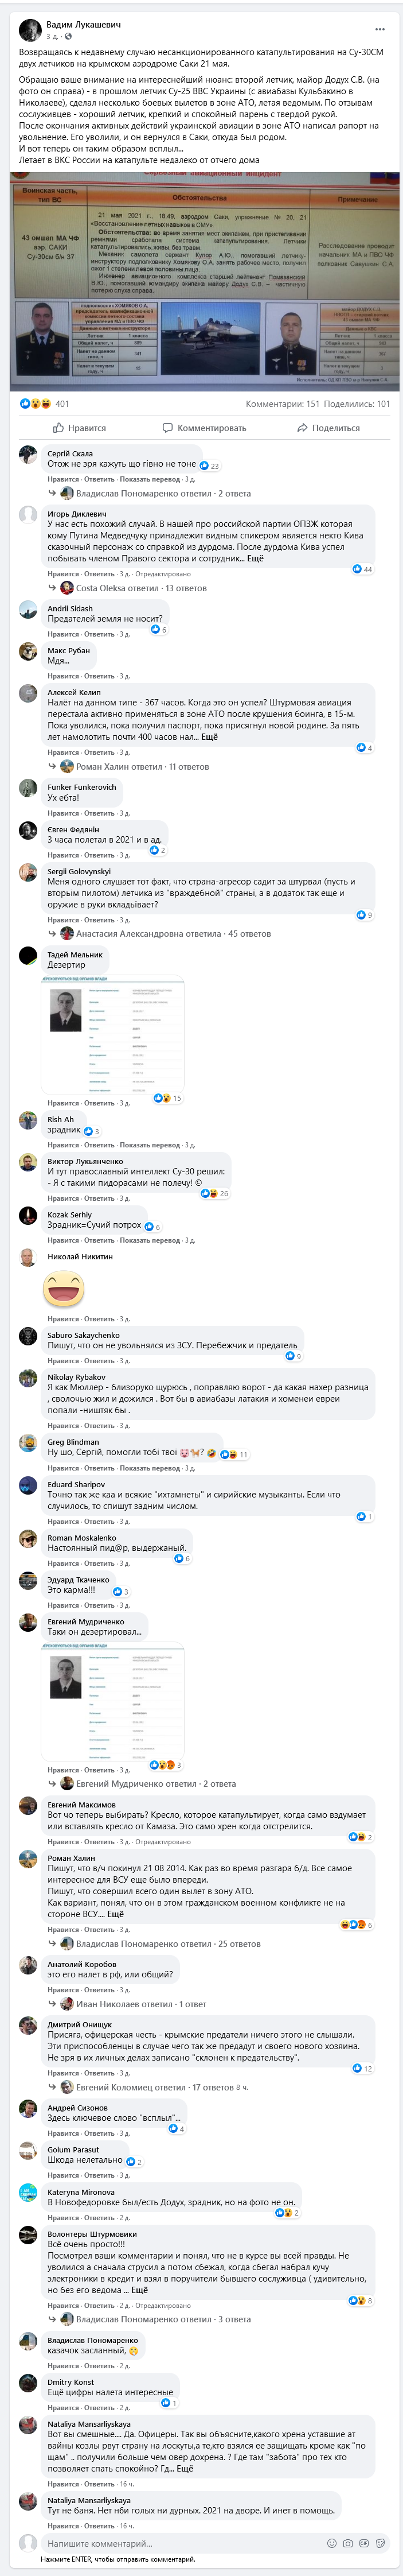Like Макс Рубан's comment
The height and width of the screenshot is (2576, 403).
(63, 676)
